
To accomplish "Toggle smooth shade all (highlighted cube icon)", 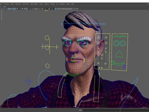I will [9, 9].
